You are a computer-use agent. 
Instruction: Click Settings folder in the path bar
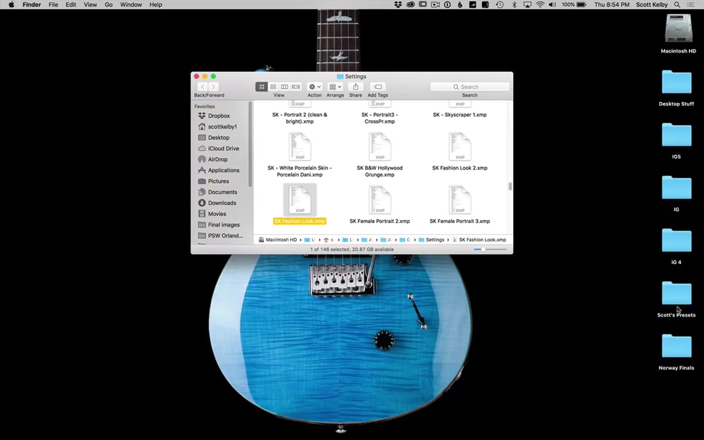(431, 240)
